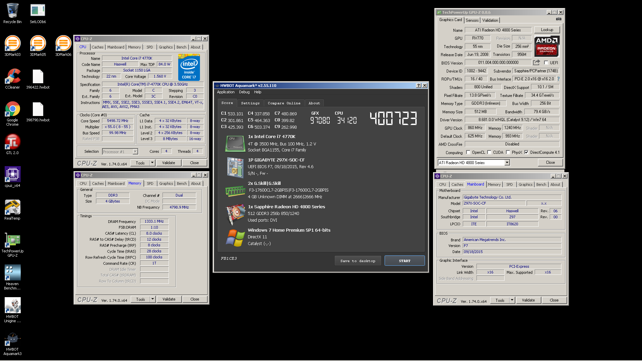Expand Tools dropdown arrow in Mainboard tab window

pos(512,300)
